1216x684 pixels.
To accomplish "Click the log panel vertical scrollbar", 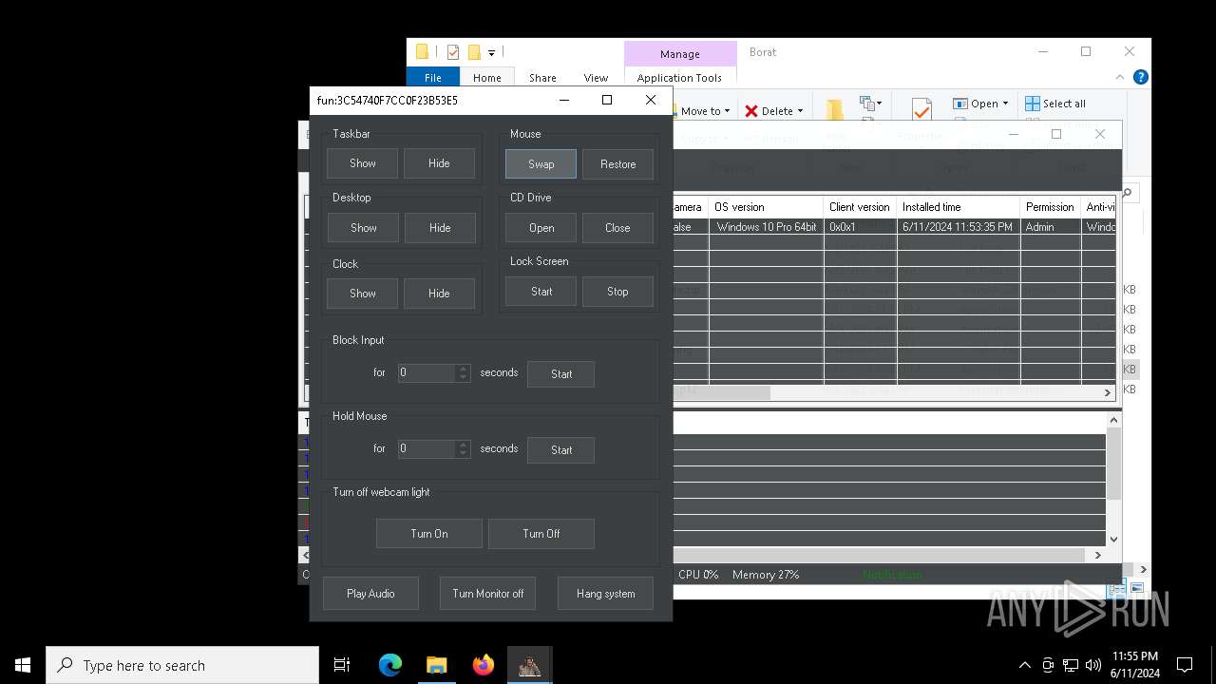I will click(x=1113, y=464).
